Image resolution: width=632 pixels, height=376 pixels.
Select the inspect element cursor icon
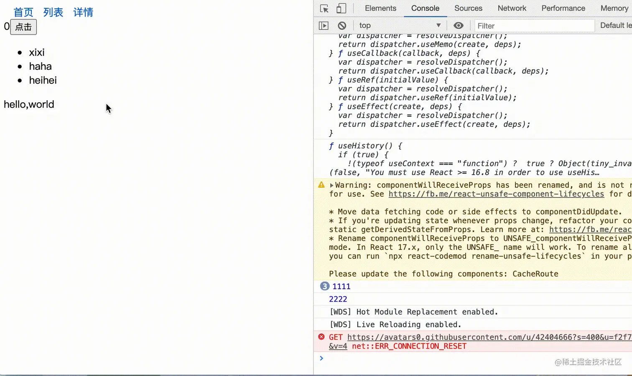324,8
